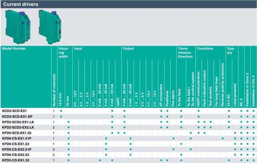Click the "Transmission Direction" group header
The height and width of the screenshot is (163, 257).
[x=185, y=52]
